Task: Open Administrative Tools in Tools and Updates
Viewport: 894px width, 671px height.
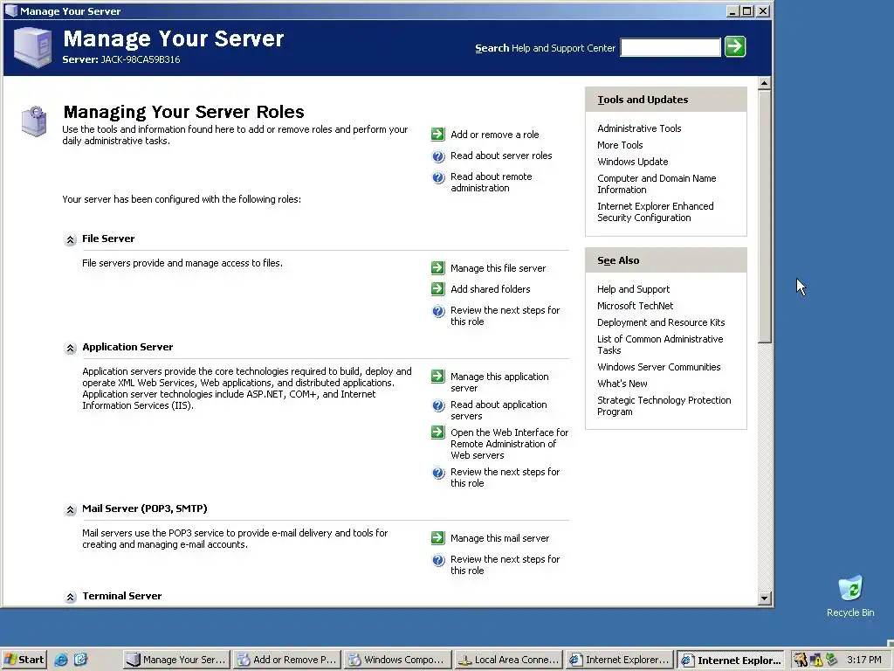Action: pyautogui.click(x=639, y=128)
